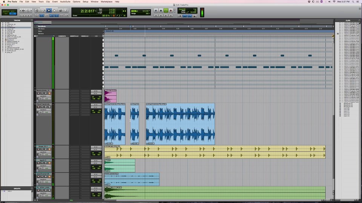Open the Event menu
The height and width of the screenshot is (203, 362).
55,2
